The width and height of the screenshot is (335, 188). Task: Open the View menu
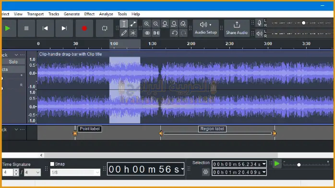[x=18, y=14]
